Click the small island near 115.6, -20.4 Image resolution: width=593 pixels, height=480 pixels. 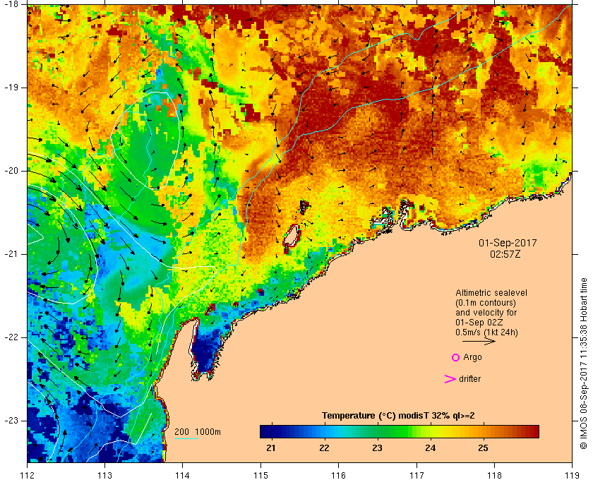coord(304,207)
